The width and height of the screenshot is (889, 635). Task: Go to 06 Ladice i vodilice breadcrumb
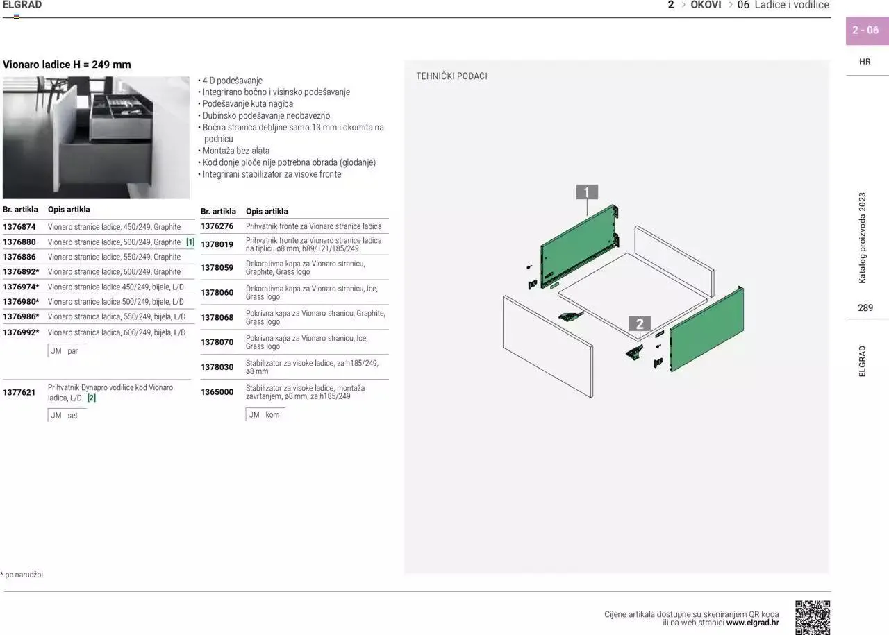point(783,5)
